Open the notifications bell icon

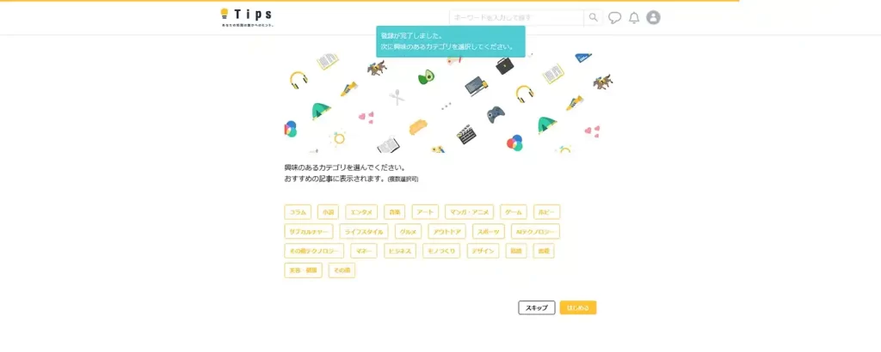click(634, 18)
